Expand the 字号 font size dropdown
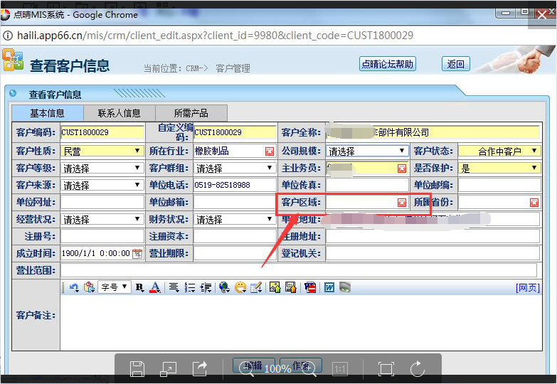Viewport: 557px width, 384px height. (114, 287)
